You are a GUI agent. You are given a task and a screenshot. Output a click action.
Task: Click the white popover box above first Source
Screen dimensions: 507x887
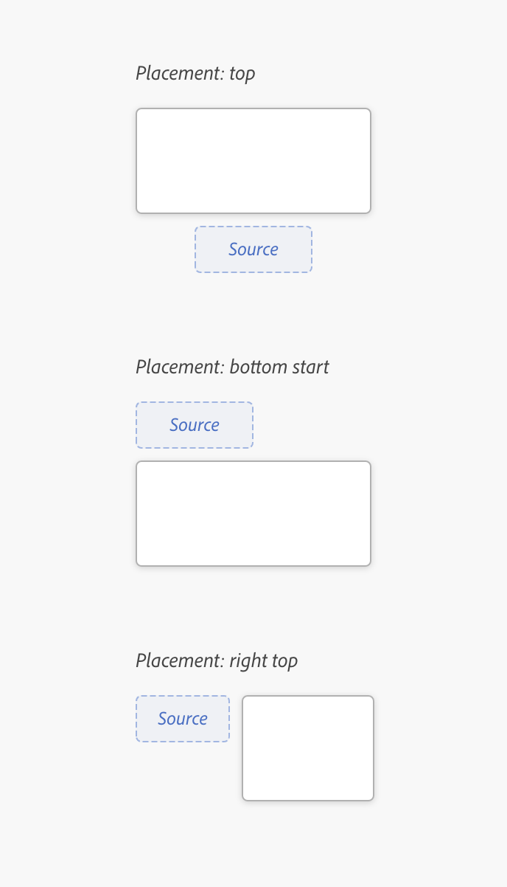[253, 161]
